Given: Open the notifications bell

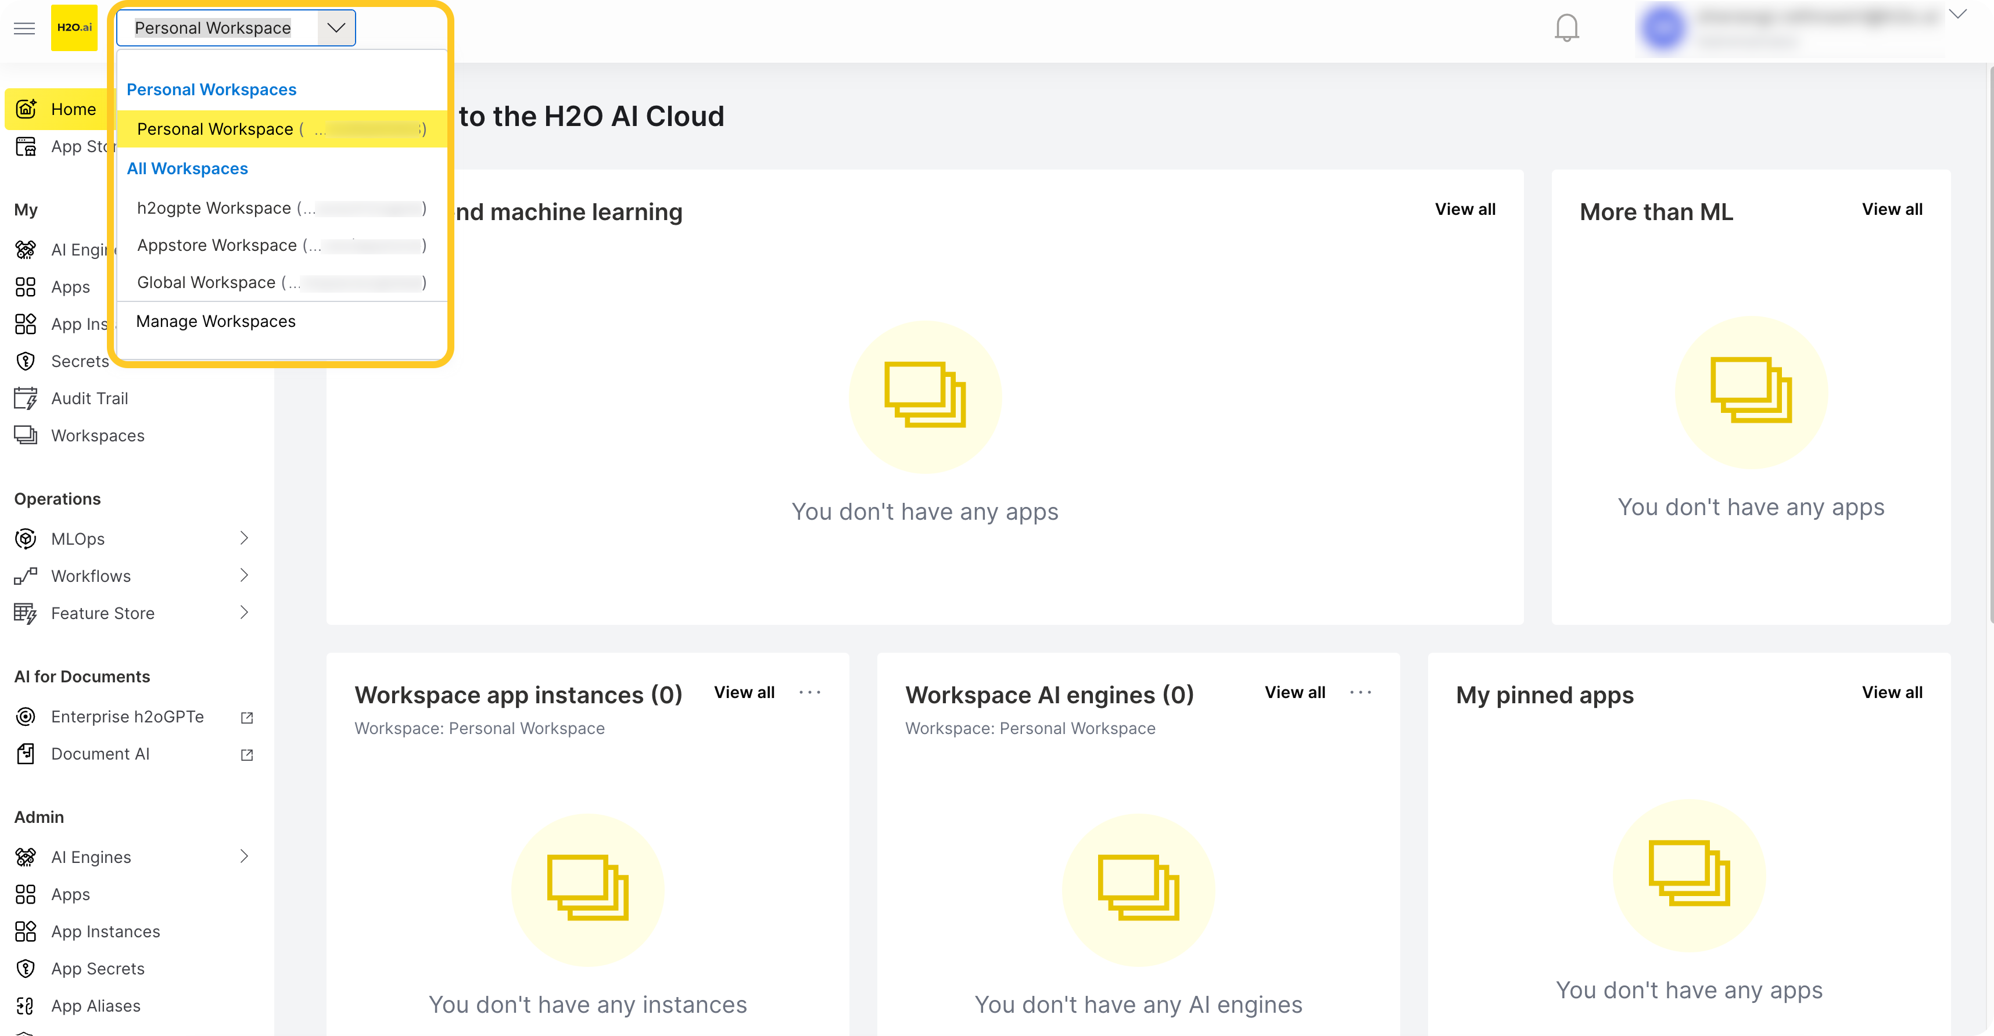Looking at the screenshot, I should [1567, 28].
